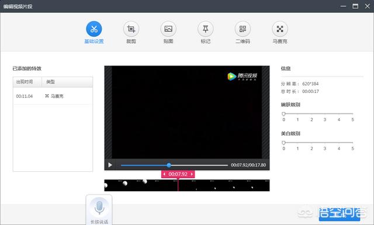Image resolution: width=374 pixels, height=225 pixels.
Task: Click the 00:07.92 timeline marker label
Action: click(178, 174)
